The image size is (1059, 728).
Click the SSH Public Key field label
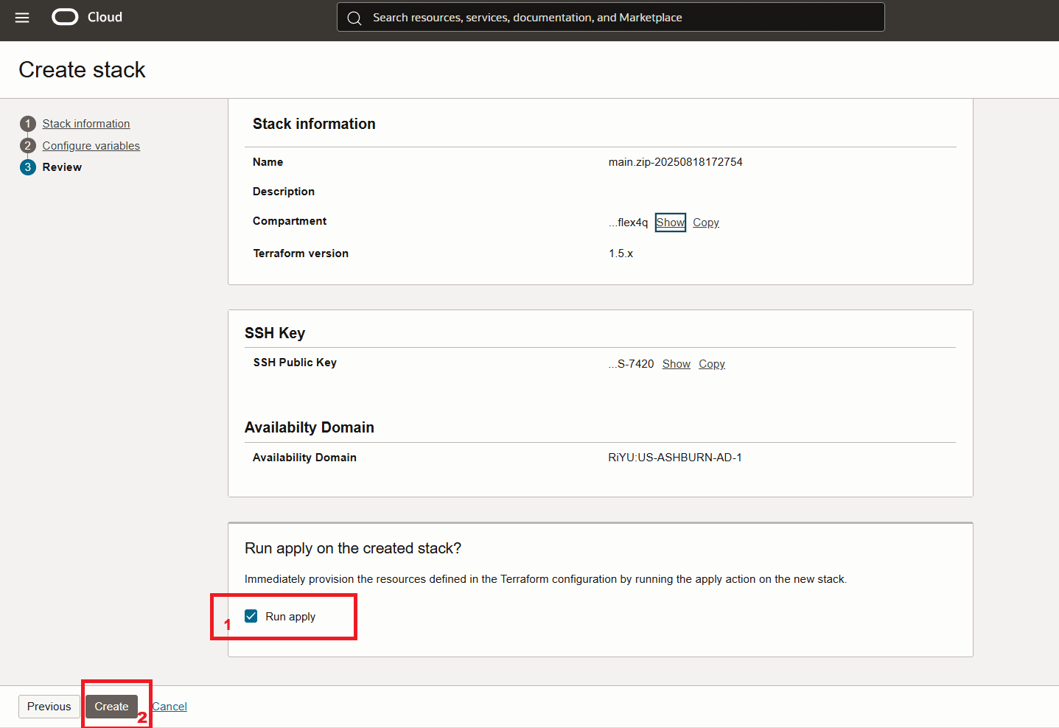295,363
